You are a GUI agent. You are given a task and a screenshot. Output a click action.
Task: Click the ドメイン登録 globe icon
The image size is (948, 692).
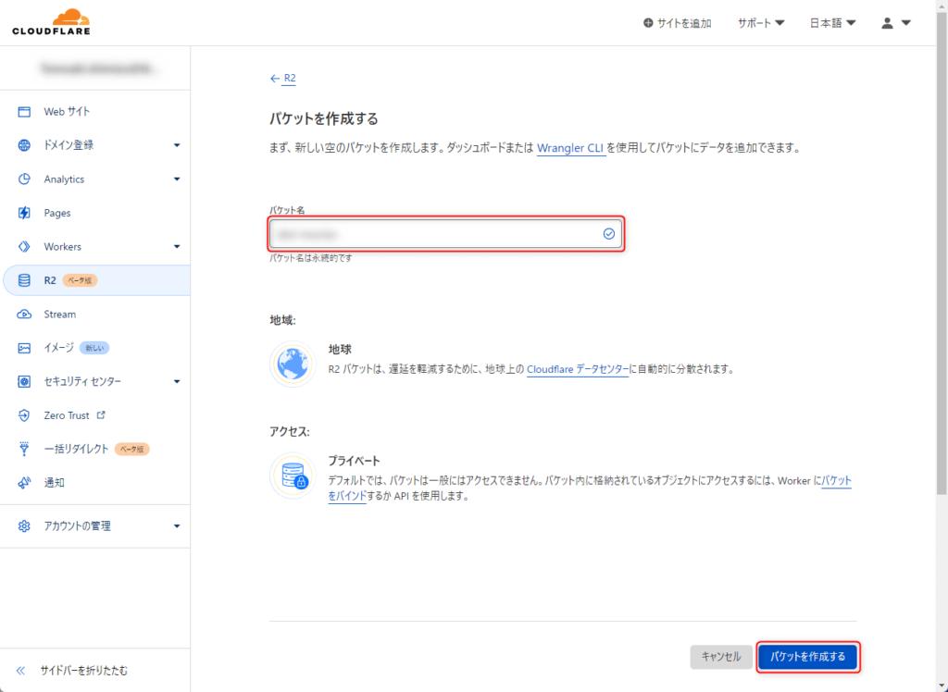pyautogui.click(x=24, y=145)
